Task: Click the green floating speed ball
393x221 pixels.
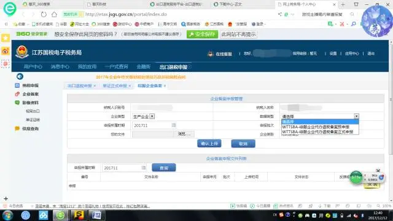Action: (x=356, y=177)
